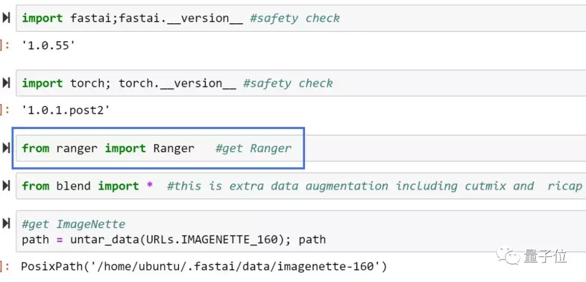Run the untar_data ImageNette cell
Viewport: 586px width, 282px height.
pos(6,223)
